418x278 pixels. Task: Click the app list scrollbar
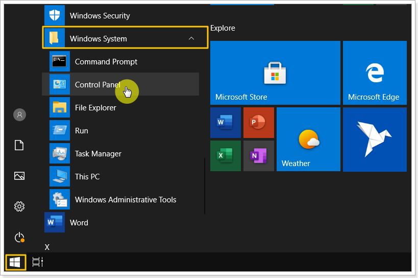[205, 186]
